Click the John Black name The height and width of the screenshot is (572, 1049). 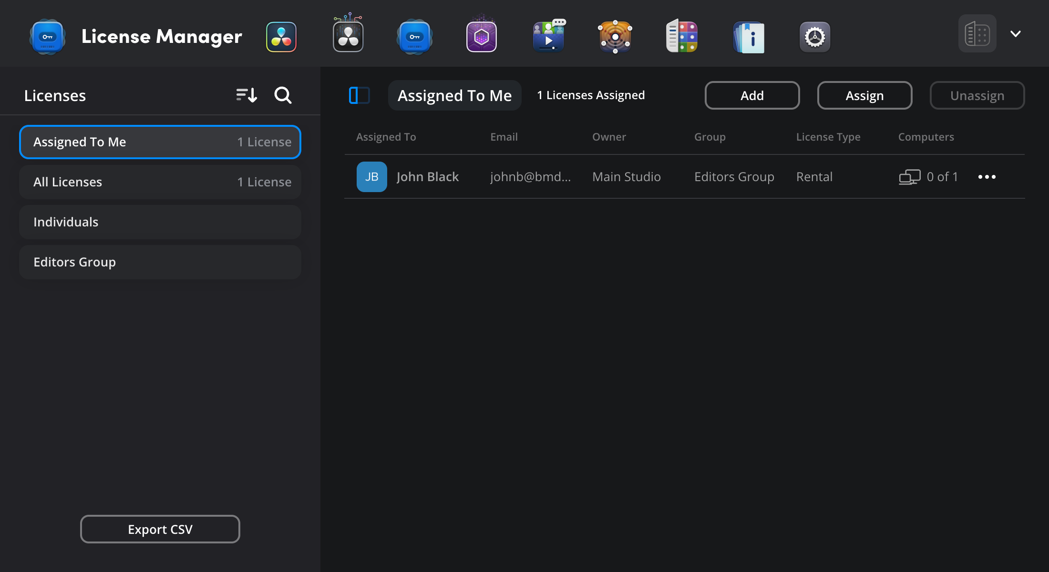(428, 176)
